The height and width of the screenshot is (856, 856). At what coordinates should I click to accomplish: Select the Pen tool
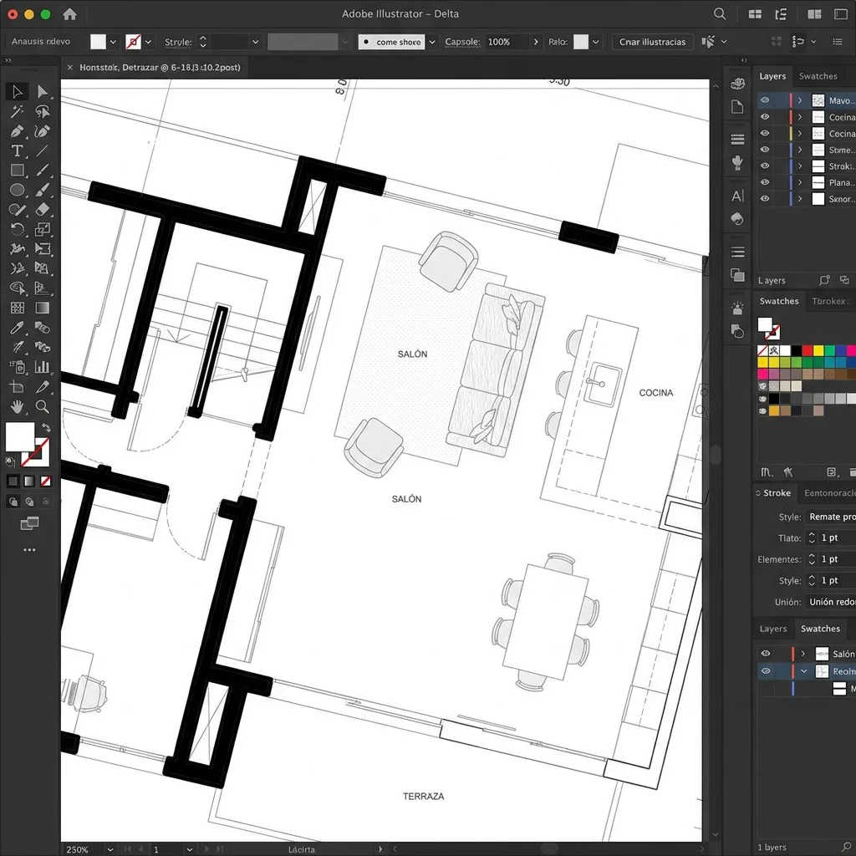(x=18, y=131)
